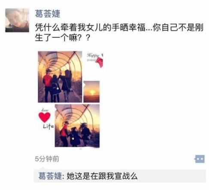
Task: Open the comment and like two-dot button
Action: [x=200, y=159]
